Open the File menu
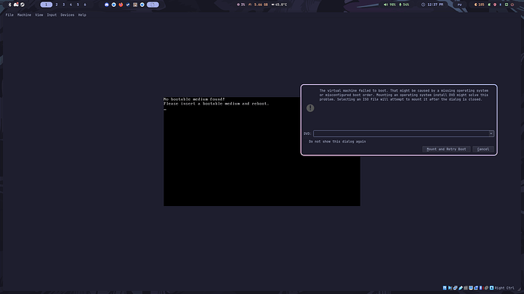The width and height of the screenshot is (524, 294). 9,15
